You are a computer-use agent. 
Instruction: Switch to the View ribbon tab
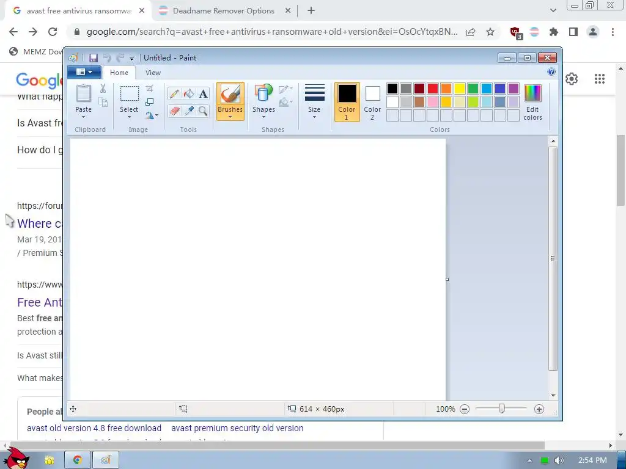153,73
